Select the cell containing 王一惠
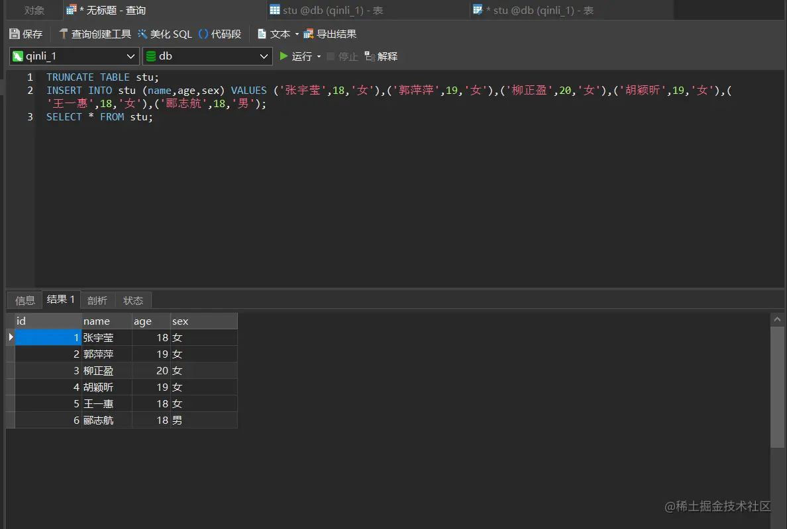 (107, 404)
